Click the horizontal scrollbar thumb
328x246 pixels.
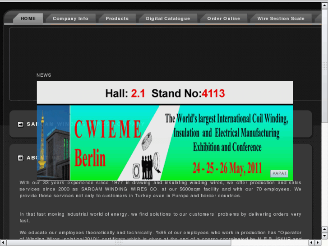coord(119,243)
